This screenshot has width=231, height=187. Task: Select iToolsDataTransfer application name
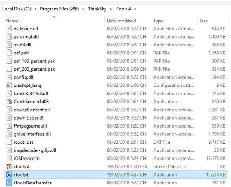[x=32, y=183]
